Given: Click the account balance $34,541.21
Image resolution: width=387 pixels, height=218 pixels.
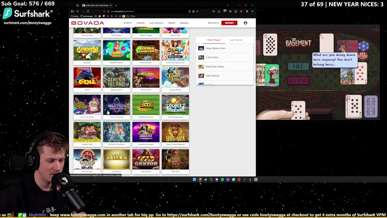Looking at the screenshot, I should pyautogui.click(x=213, y=23).
